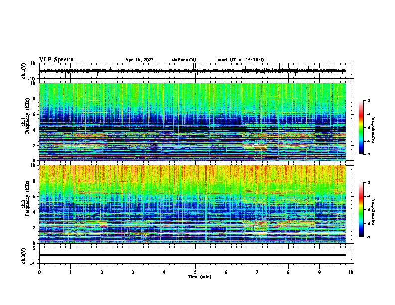
Task: Click the ch.2 color bar PSD label
Action: pos(374,212)
